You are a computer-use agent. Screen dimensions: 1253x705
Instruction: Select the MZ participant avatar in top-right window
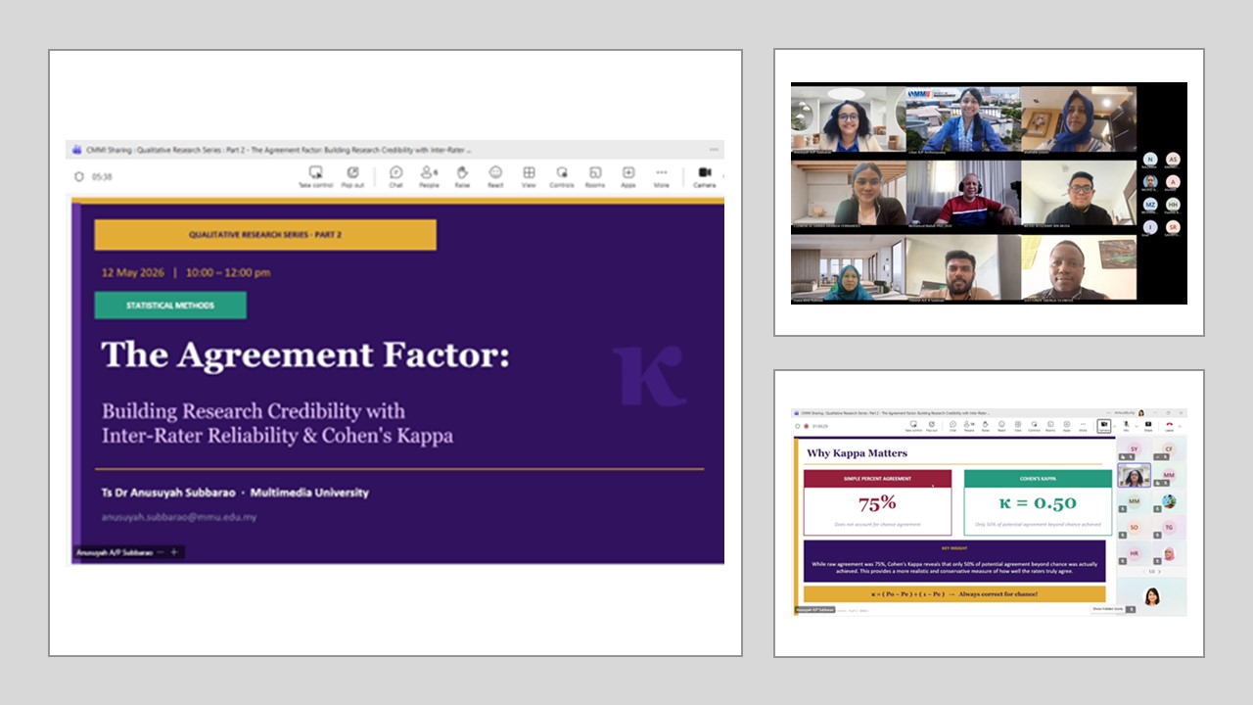point(1150,204)
